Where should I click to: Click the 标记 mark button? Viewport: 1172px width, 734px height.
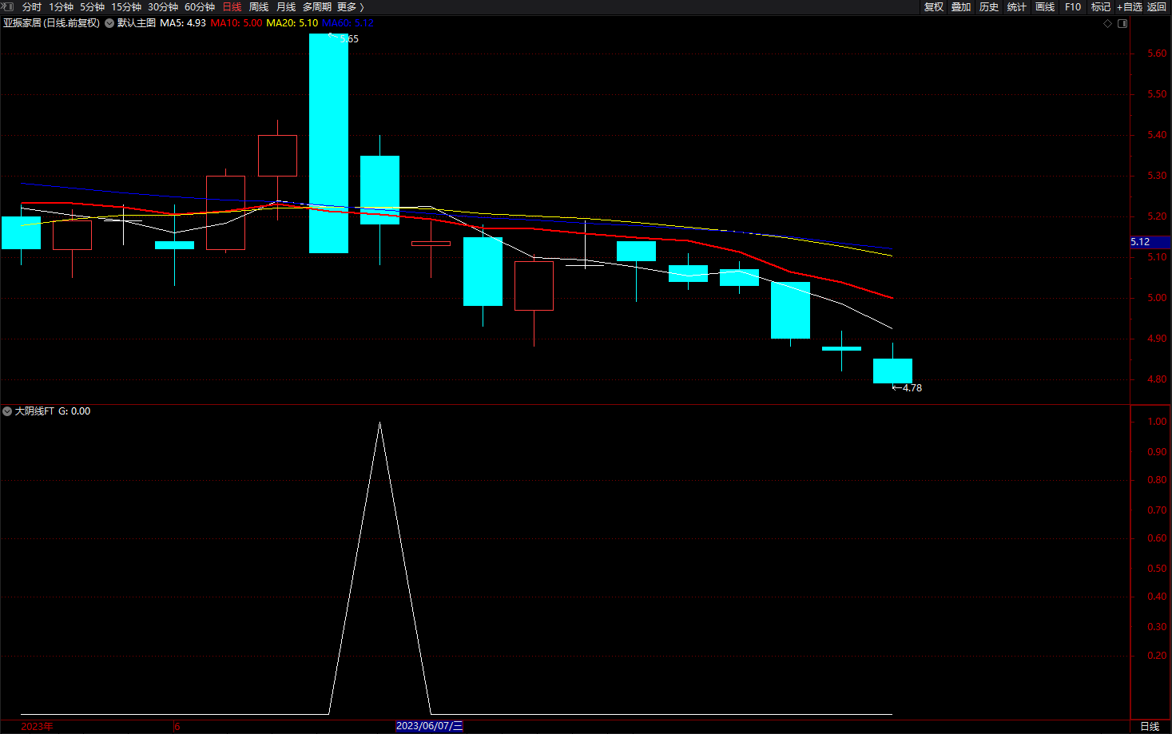pos(1101,7)
